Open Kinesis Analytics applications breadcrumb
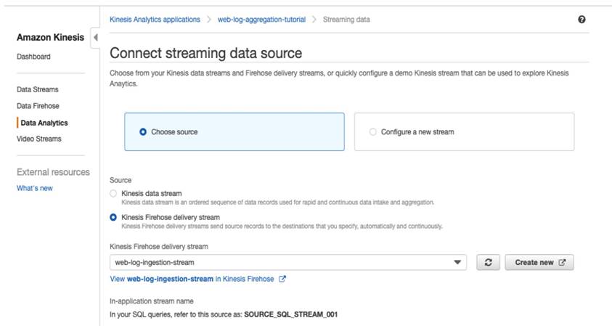 tap(155, 20)
